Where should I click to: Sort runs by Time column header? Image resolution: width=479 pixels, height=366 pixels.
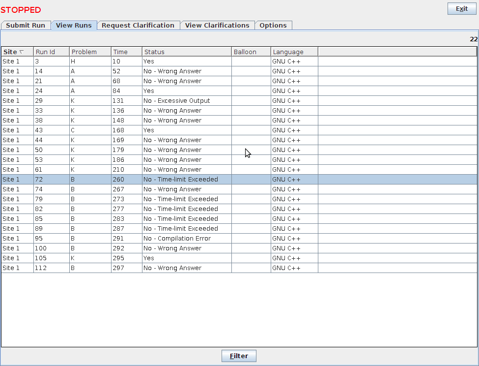click(126, 52)
